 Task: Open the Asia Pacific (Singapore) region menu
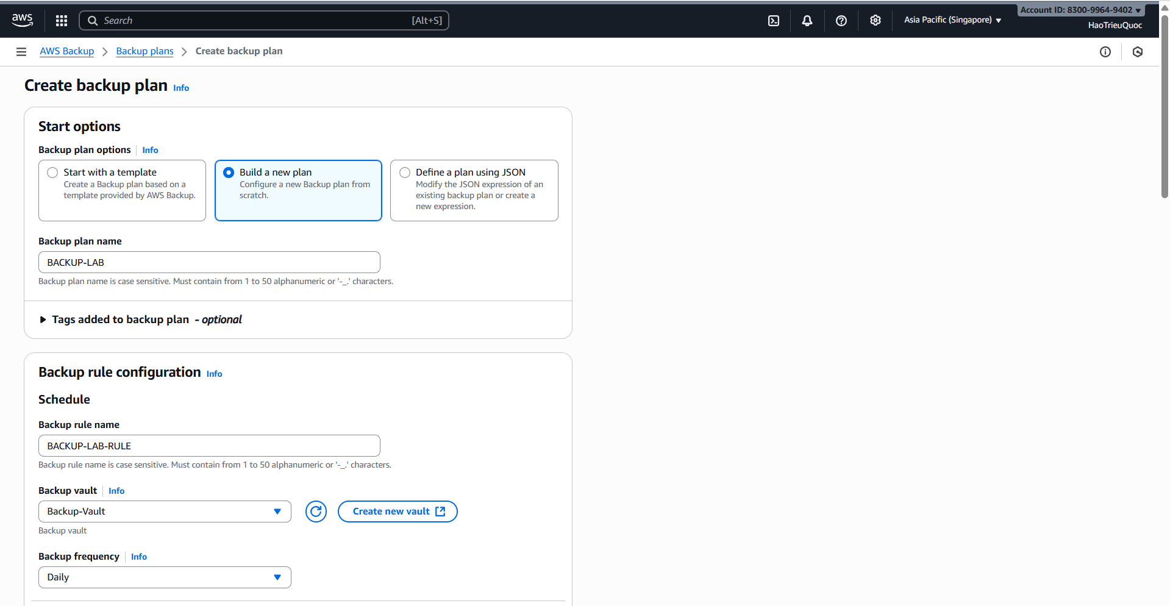point(952,20)
